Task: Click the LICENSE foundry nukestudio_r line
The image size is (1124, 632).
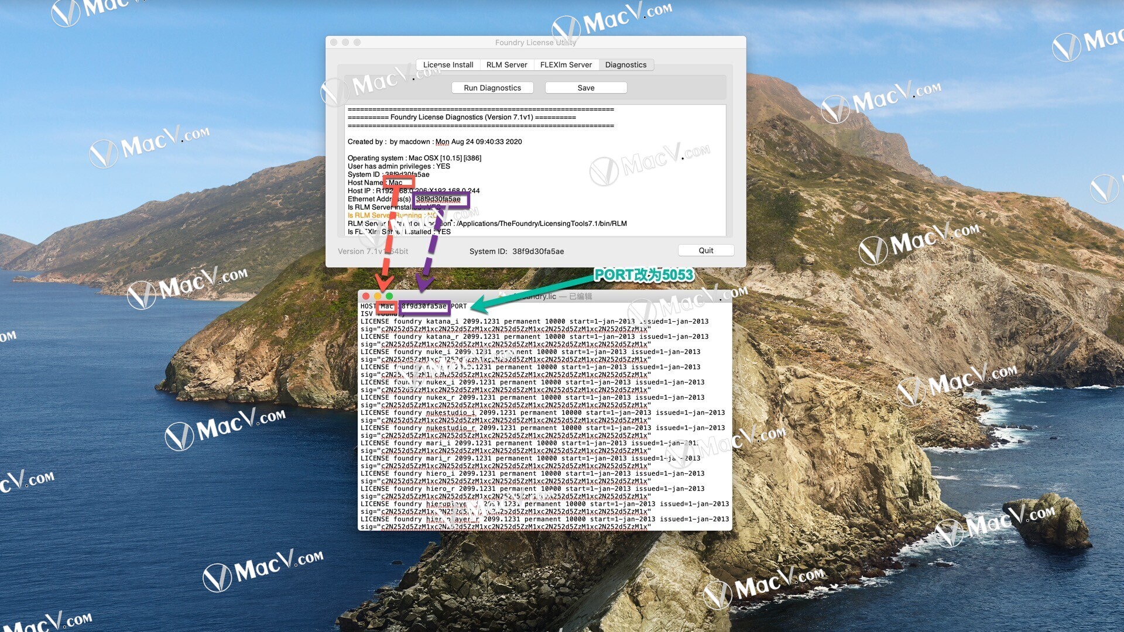Action: point(543,428)
